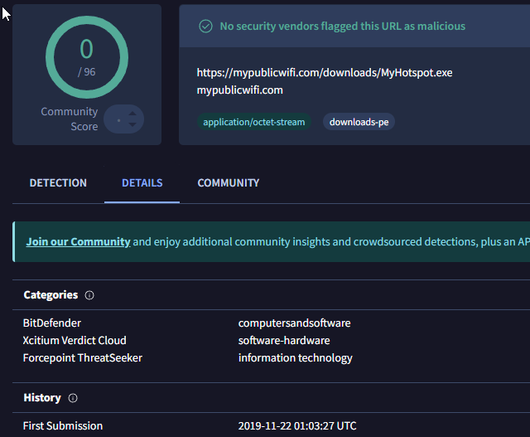Image resolution: width=530 pixels, height=437 pixels.
Task: Click the application/octet-stream tag
Action: coord(254,122)
